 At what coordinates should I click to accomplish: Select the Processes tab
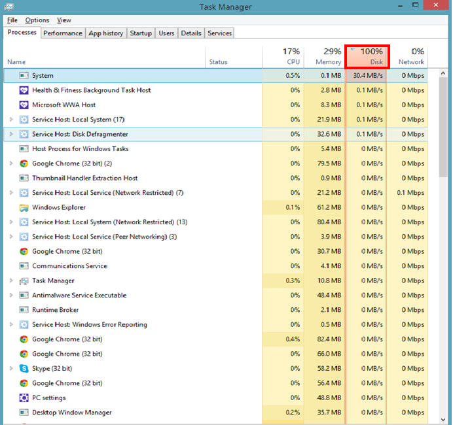coord(22,32)
